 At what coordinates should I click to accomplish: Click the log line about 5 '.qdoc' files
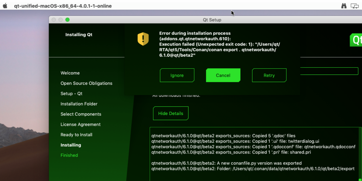pyautogui.click(x=223, y=136)
